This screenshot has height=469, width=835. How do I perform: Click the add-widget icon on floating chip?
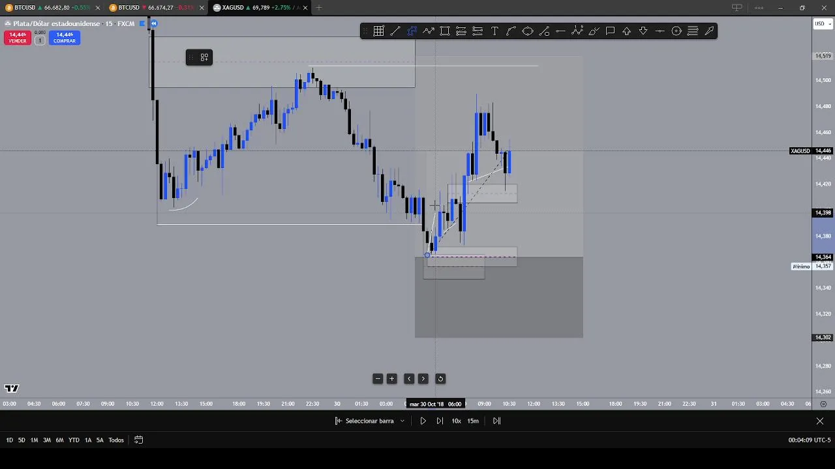point(204,58)
